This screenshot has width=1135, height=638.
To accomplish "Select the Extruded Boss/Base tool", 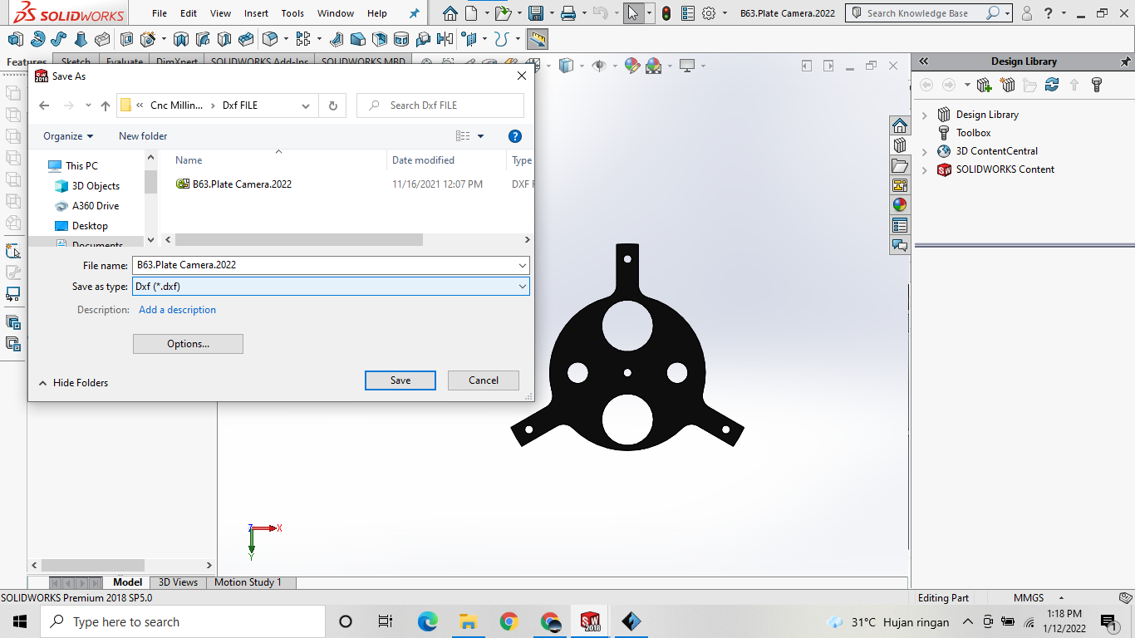I will coord(15,37).
